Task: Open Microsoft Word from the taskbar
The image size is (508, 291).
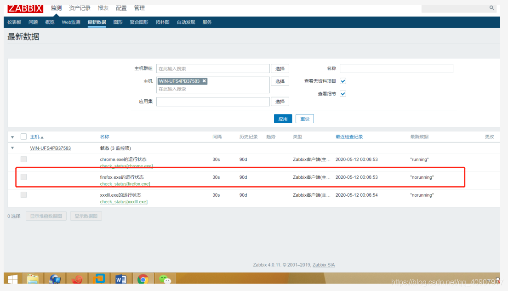Action: (x=121, y=280)
